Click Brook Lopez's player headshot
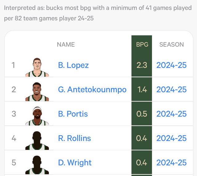This screenshot has height=176, width=197. pos(37,66)
